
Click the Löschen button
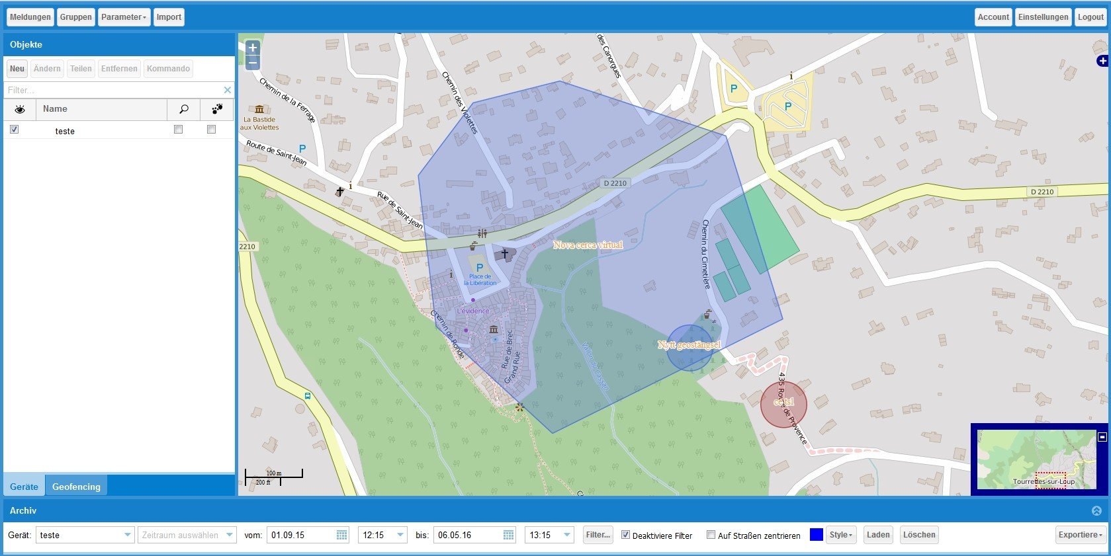(919, 535)
